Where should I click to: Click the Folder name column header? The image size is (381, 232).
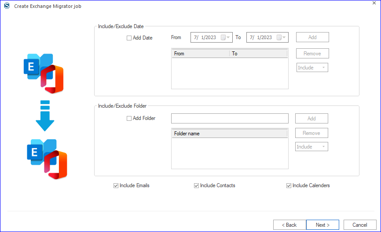click(x=230, y=134)
